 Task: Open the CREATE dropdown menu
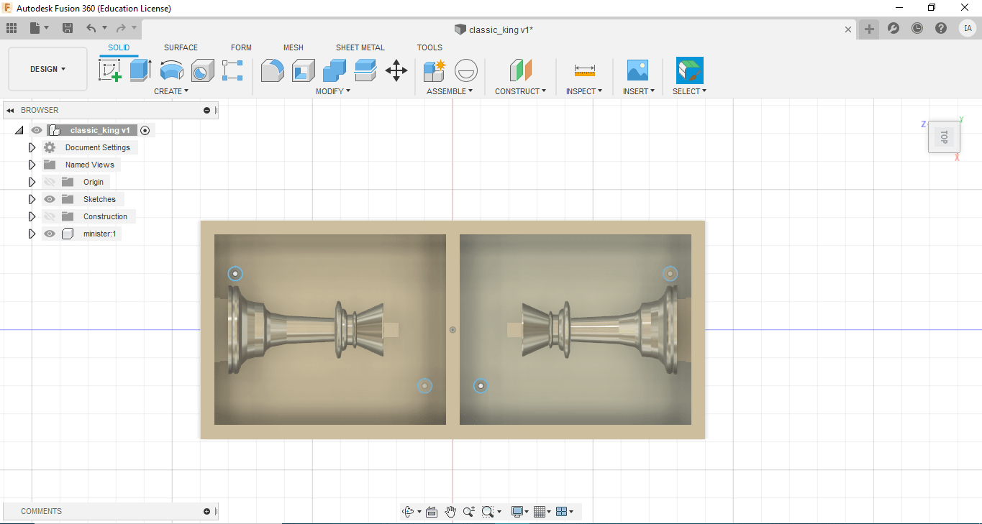171,91
